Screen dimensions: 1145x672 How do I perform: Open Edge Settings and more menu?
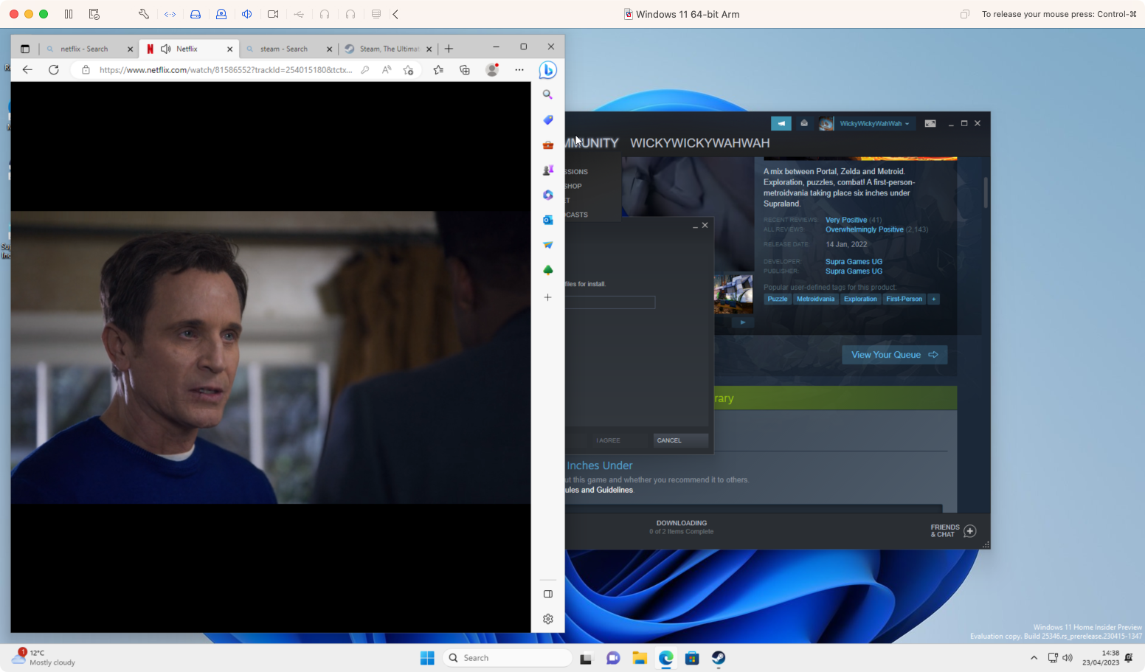pos(519,69)
